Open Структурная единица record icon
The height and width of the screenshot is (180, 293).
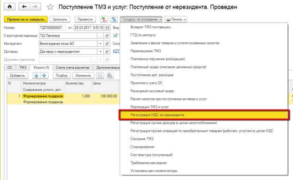click(107, 36)
